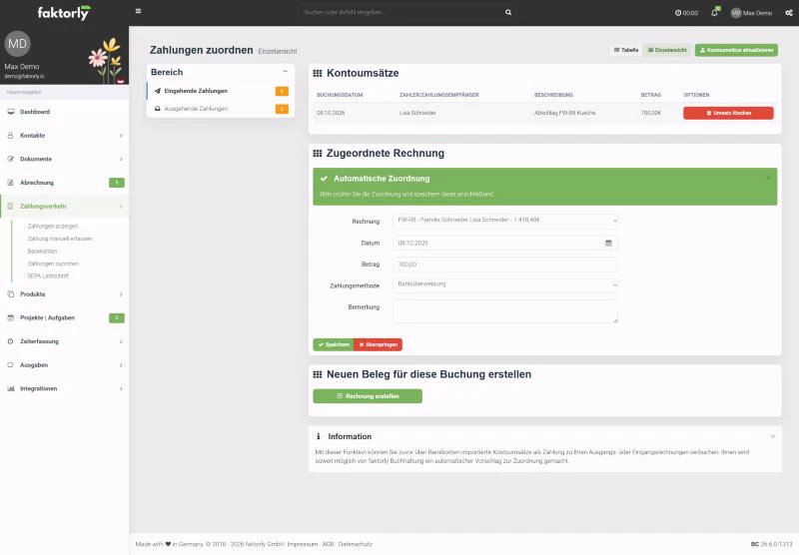Click Kontoumsätze aktualisieren button

coord(736,50)
